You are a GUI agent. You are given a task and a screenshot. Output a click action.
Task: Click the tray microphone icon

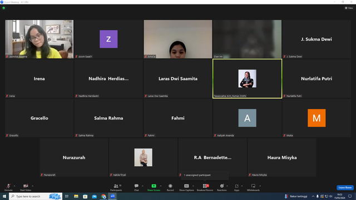tap(318, 196)
